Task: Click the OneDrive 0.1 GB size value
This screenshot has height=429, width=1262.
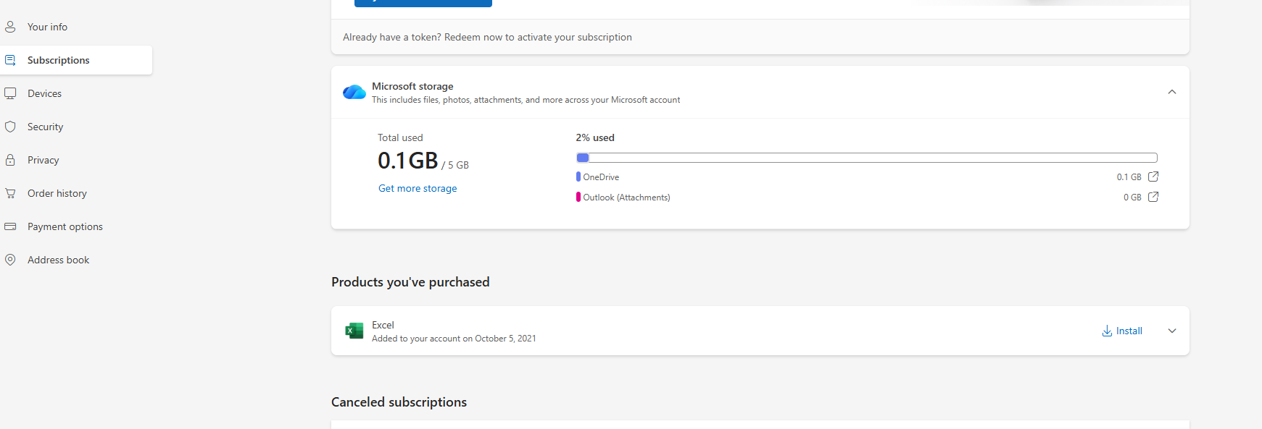Action: click(x=1129, y=177)
